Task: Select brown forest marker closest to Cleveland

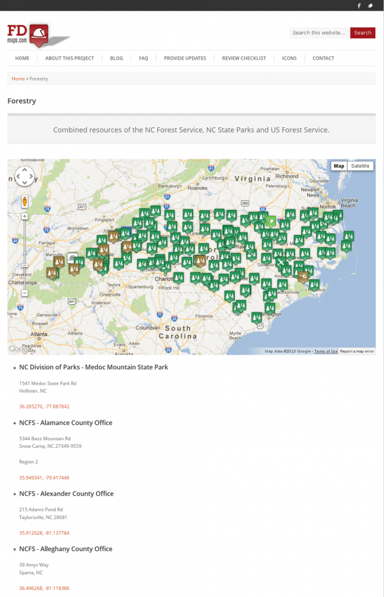Action: [52, 273]
